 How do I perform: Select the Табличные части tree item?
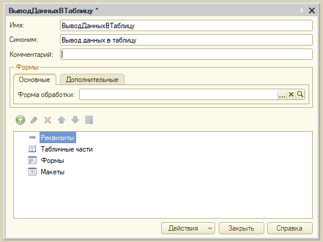[67, 149]
